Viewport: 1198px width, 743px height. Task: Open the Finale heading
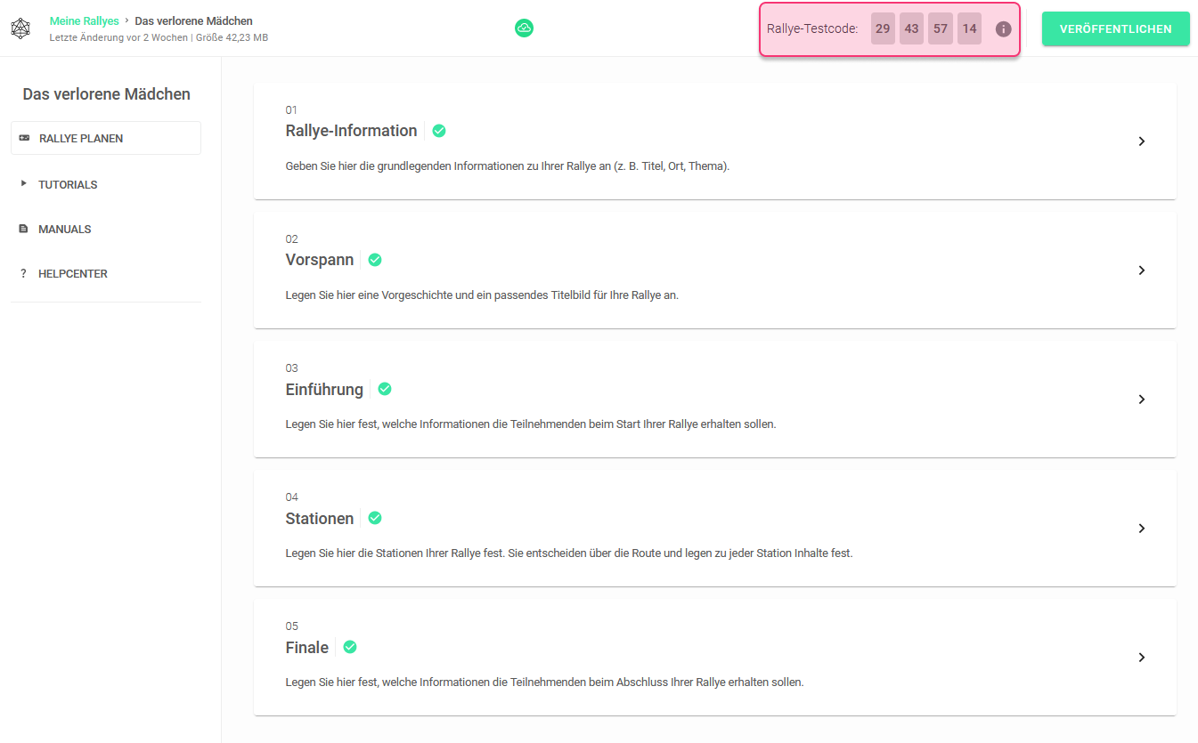pos(307,647)
